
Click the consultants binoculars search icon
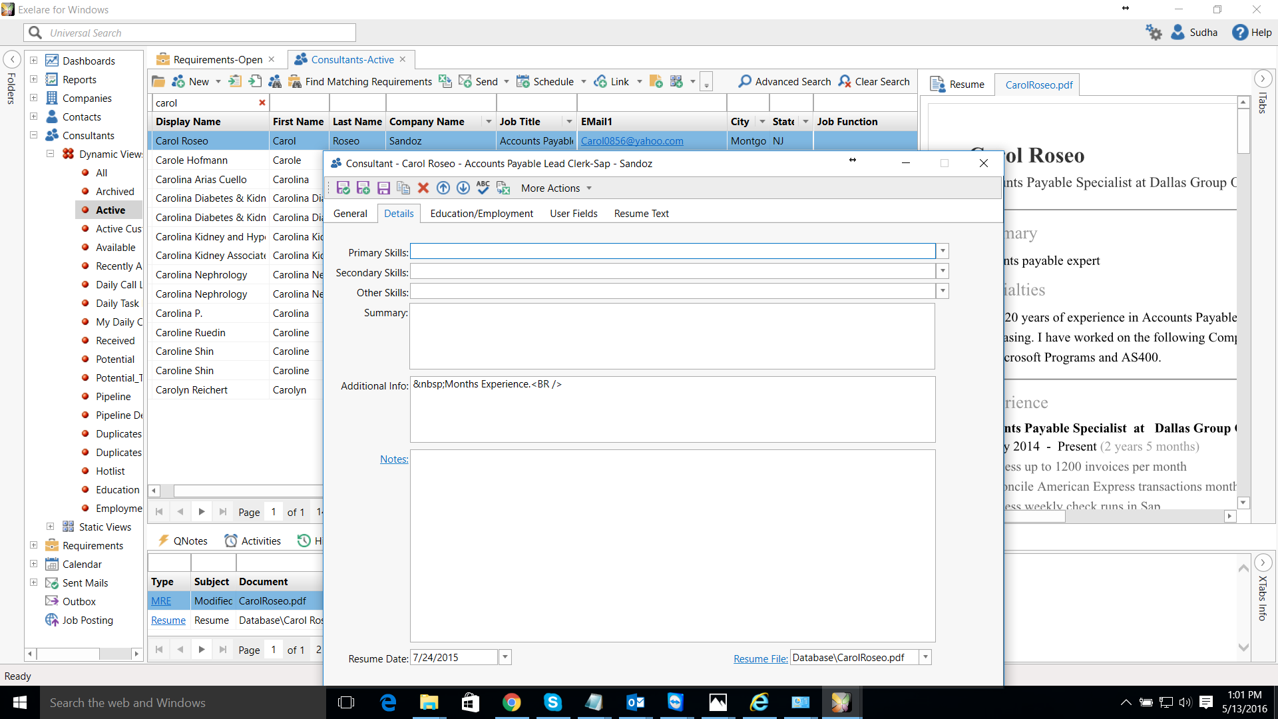[275, 82]
